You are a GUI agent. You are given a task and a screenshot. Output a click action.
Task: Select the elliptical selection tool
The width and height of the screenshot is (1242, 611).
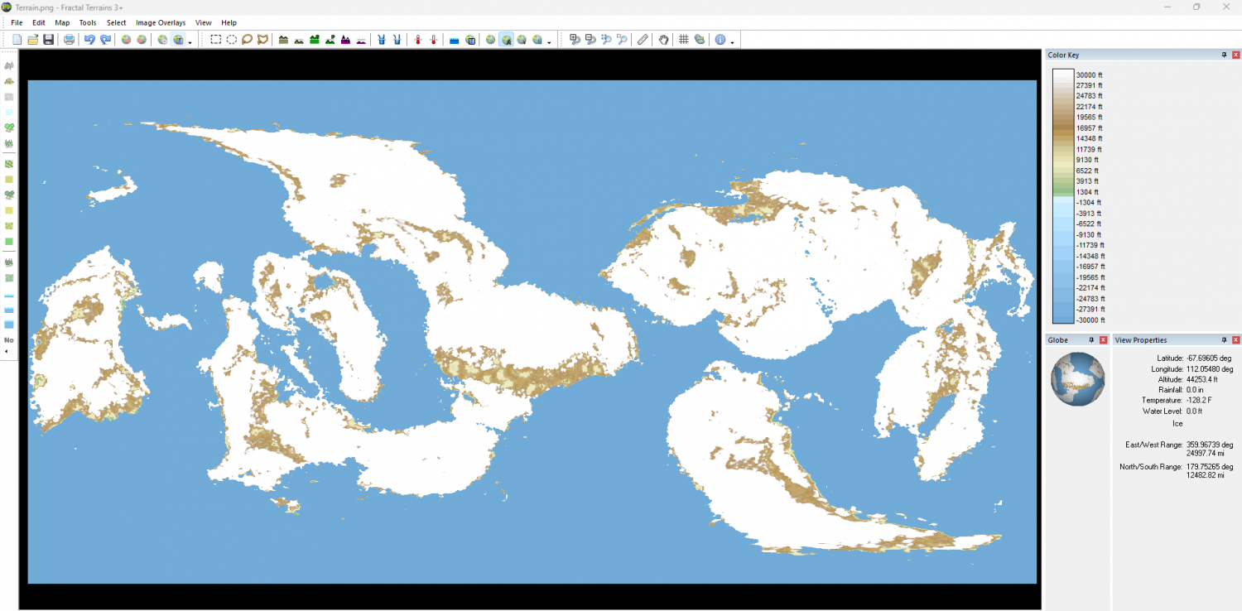pyautogui.click(x=231, y=40)
